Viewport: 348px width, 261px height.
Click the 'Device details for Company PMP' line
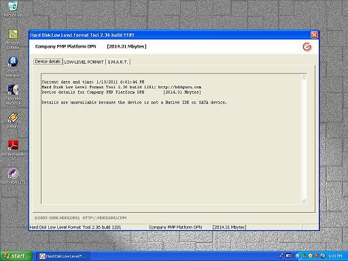(x=121, y=92)
